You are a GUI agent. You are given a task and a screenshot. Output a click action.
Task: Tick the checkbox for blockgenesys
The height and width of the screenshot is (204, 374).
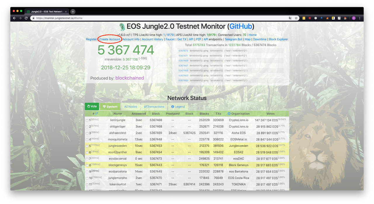tap(87, 165)
